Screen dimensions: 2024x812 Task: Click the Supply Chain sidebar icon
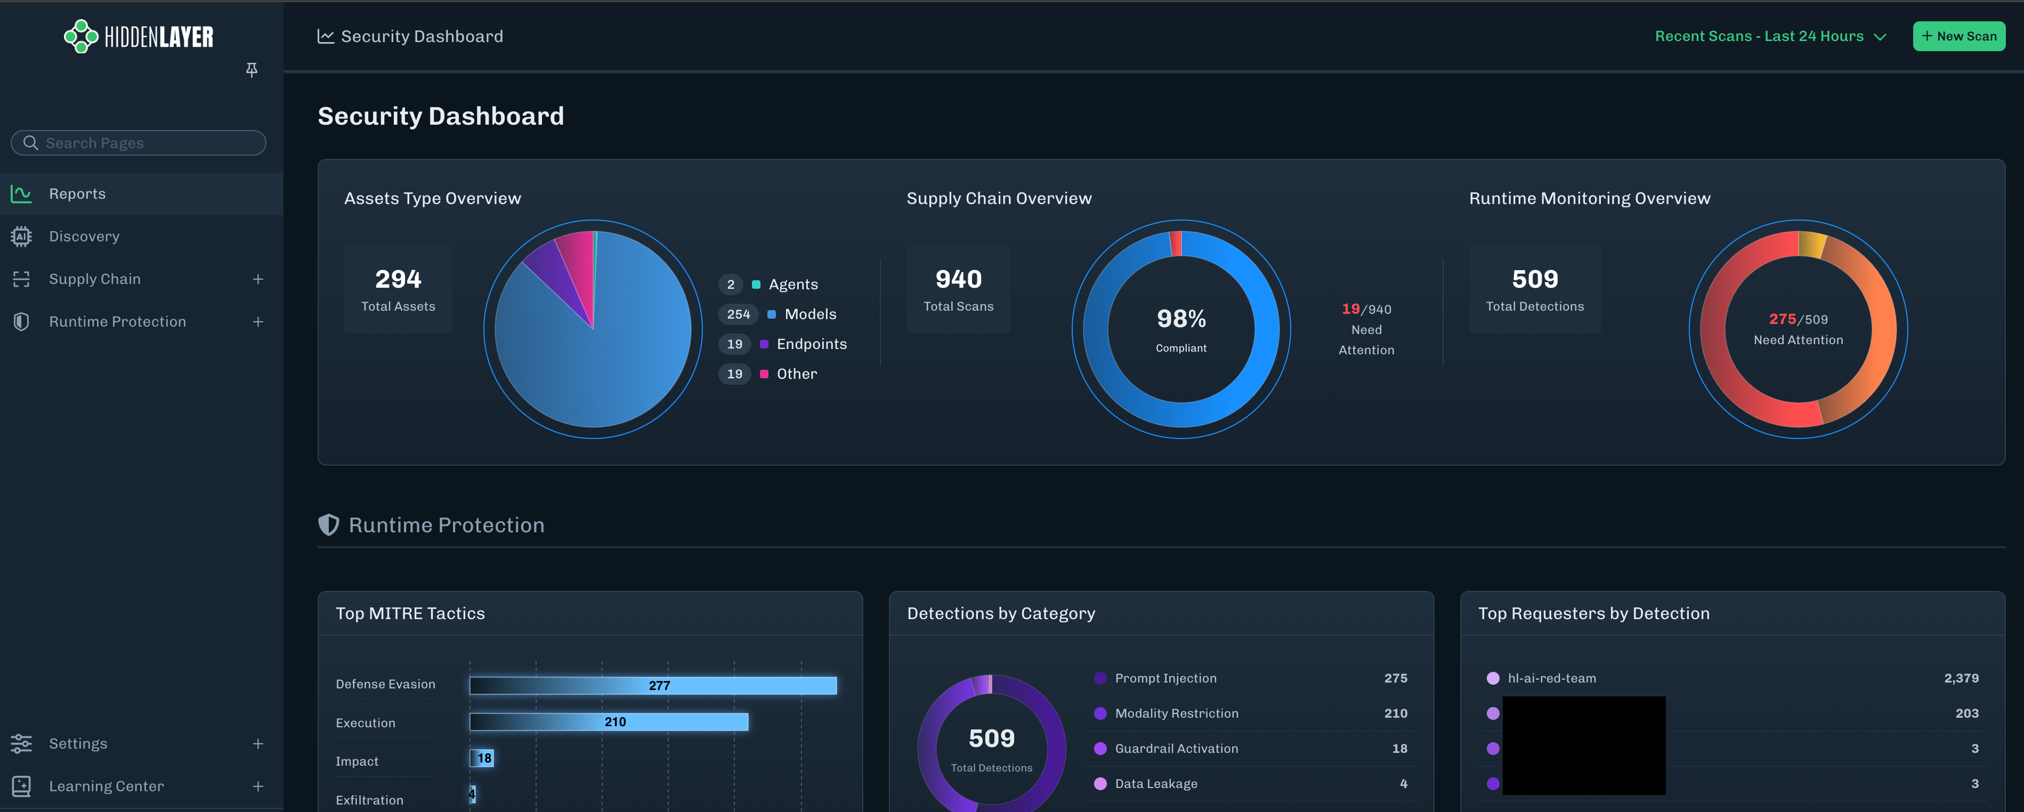(x=20, y=278)
